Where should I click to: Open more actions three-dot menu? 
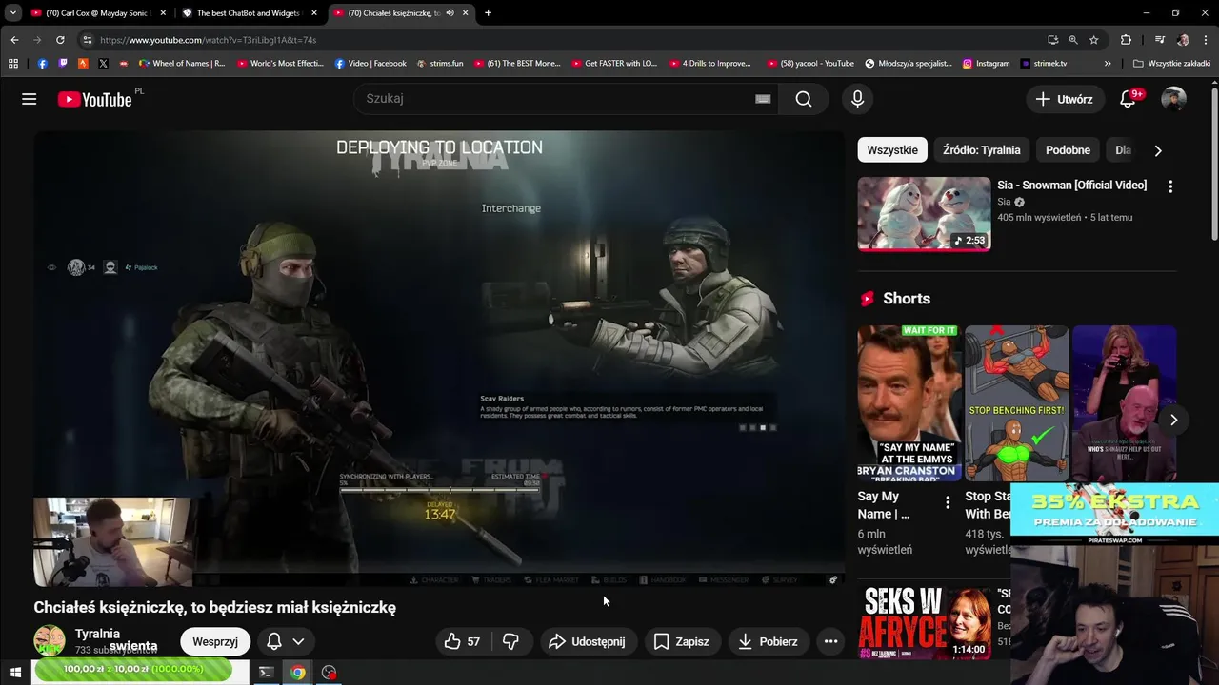point(830,641)
